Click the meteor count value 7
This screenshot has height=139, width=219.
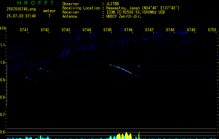coord(49,16)
